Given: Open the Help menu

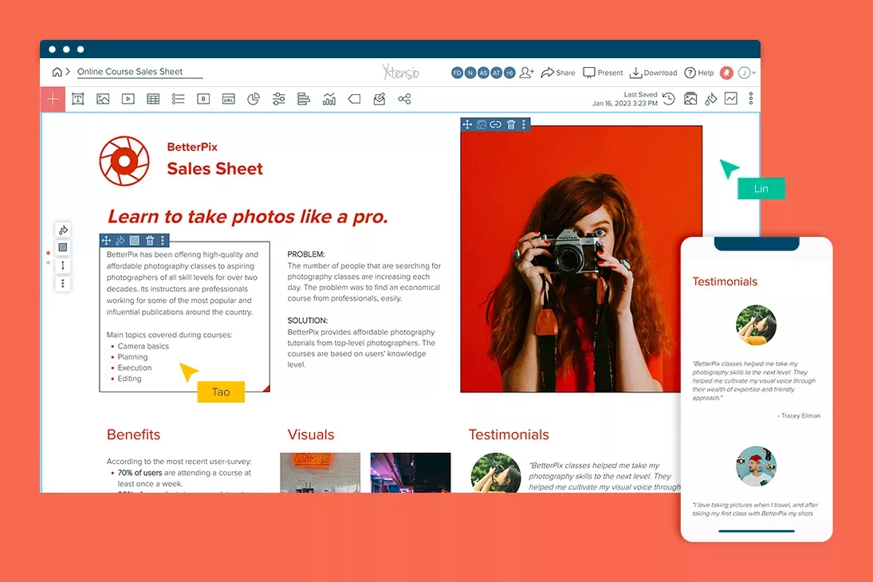Looking at the screenshot, I should coord(698,73).
